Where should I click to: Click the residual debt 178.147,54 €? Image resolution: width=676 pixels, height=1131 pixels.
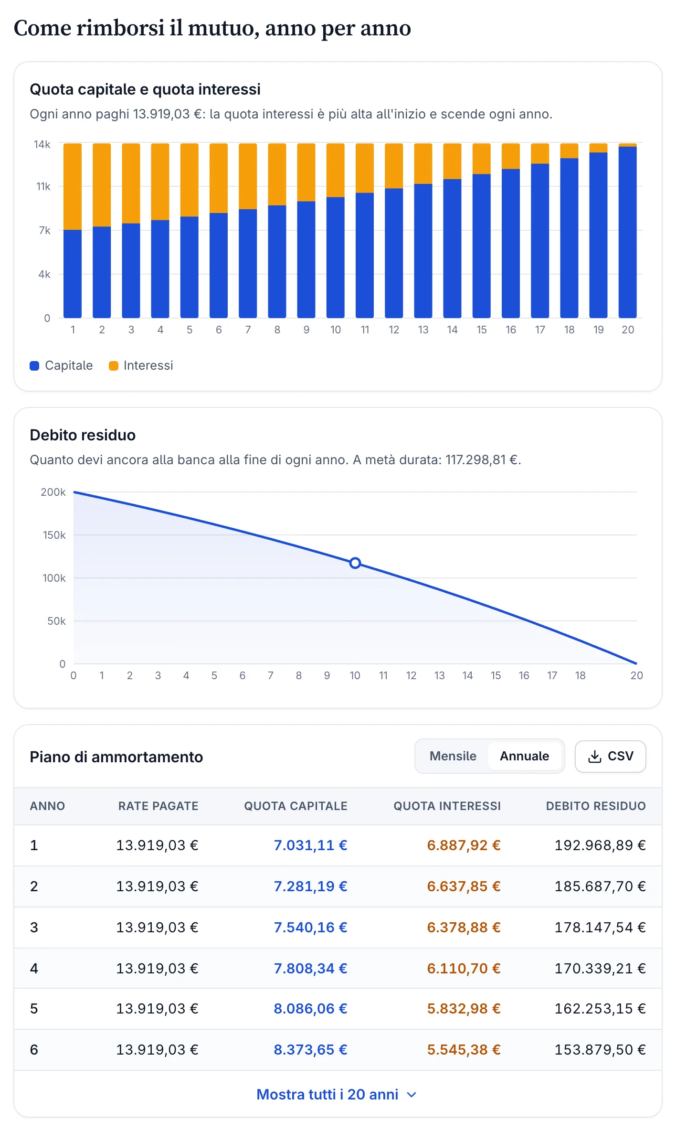(x=600, y=928)
